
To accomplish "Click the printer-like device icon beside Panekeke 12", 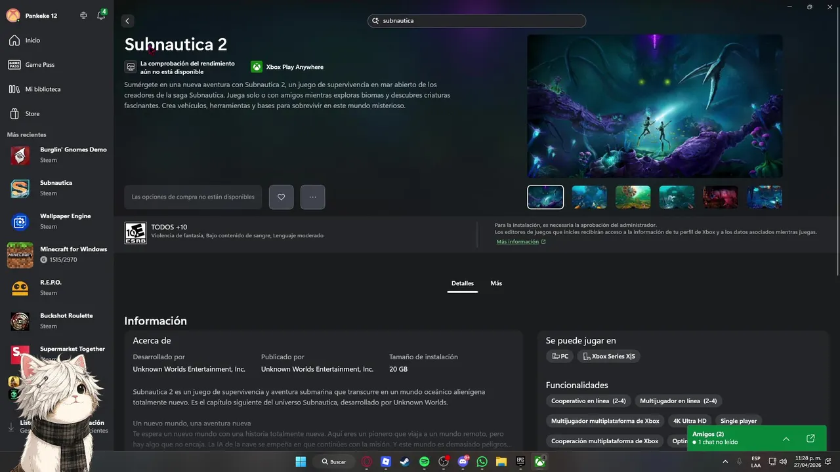I will tap(83, 16).
